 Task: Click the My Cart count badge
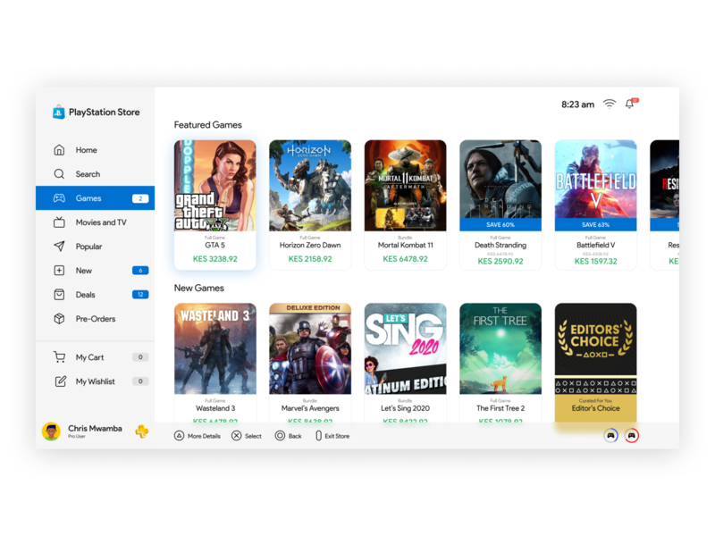[140, 357]
